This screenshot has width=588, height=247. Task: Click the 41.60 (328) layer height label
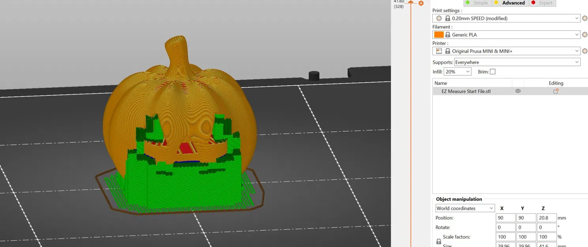click(x=399, y=4)
